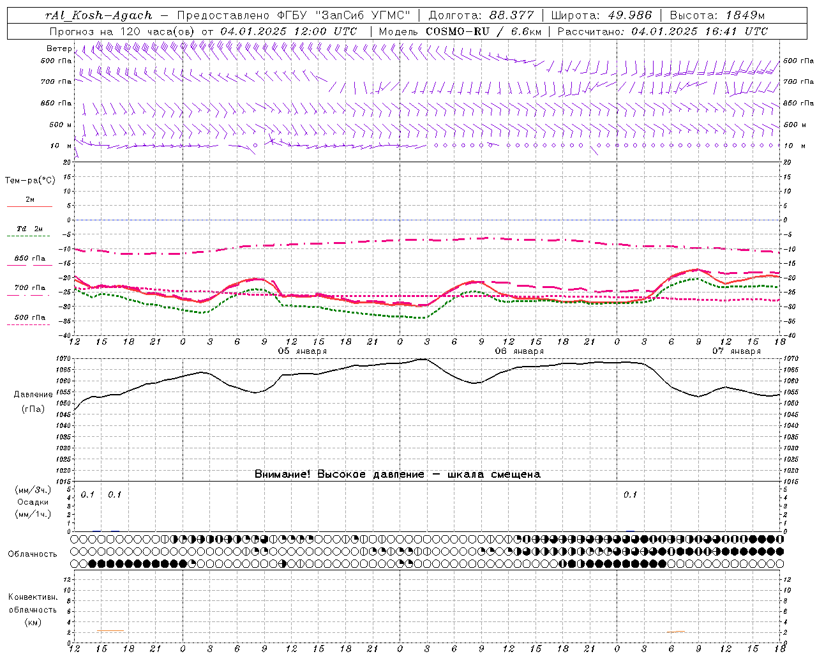Click the (гПа) pressure unit label

(x=32, y=409)
